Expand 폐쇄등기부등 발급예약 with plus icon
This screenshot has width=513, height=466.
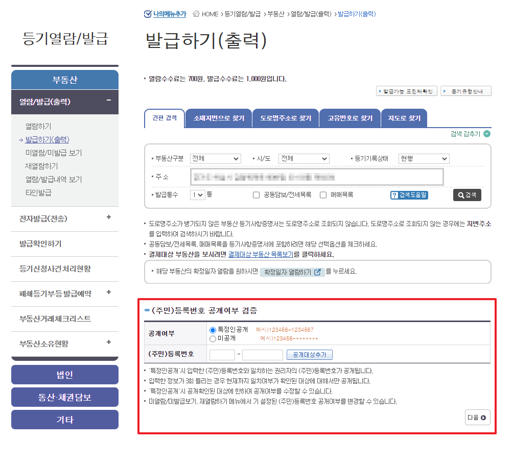pyautogui.click(x=109, y=292)
